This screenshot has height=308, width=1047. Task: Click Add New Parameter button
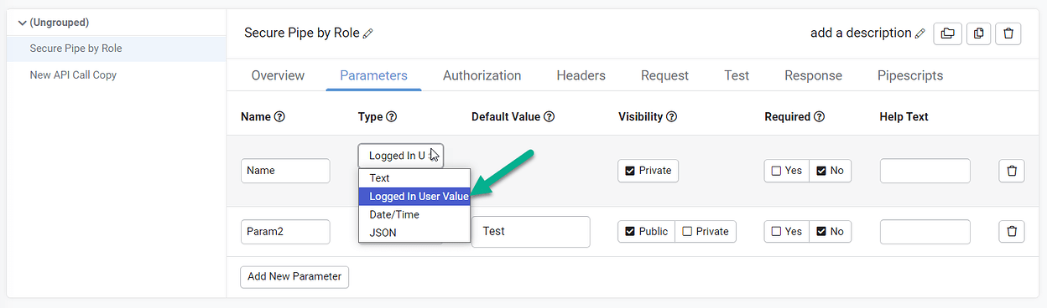[294, 277]
